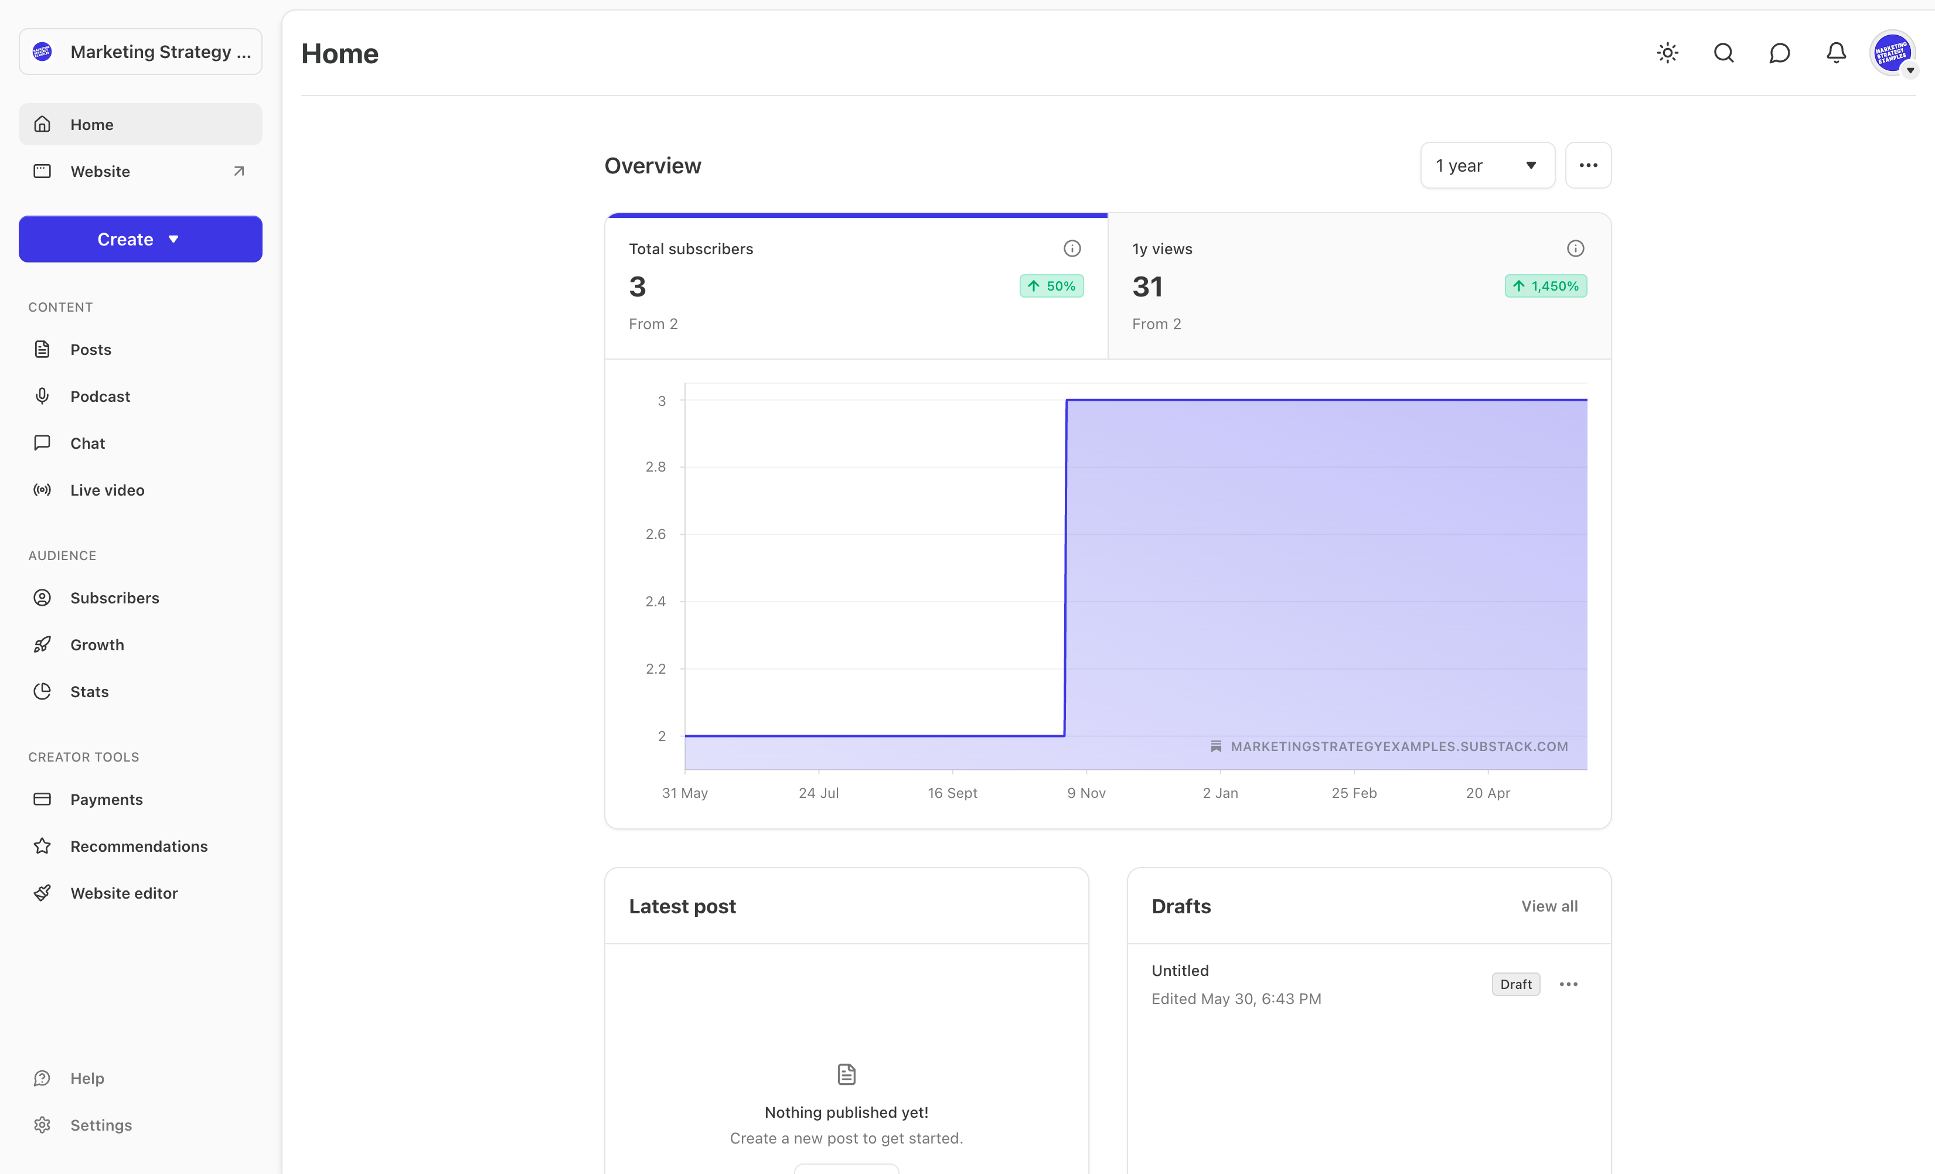Click the 50% growth badge
The height and width of the screenshot is (1174, 1935).
tap(1051, 286)
